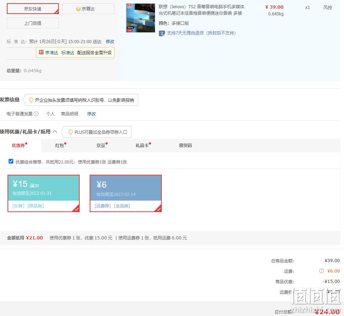Click 修改 next to delivery time
The width and height of the screenshot is (344, 316).
[x=110, y=42]
